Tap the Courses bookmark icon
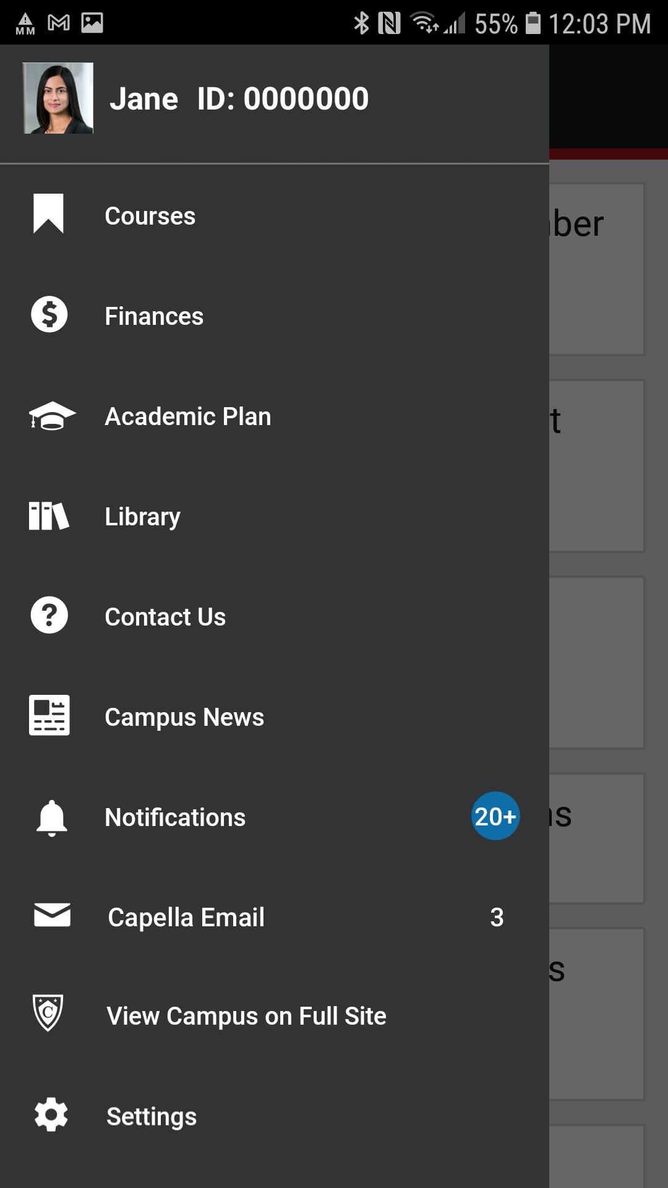This screenshot has width=668, height=1188. 48,214
